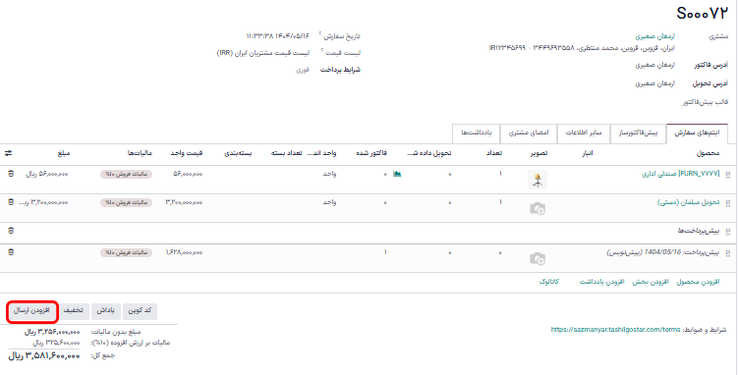Show help tooltip next to لیست قیمت
Screen dimensions: 738x375
tap(322, 50)
